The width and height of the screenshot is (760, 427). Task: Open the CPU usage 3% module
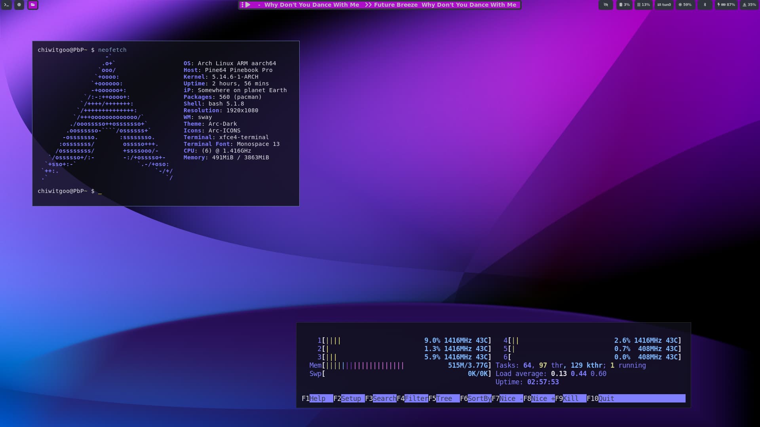(x=624, y=5)
